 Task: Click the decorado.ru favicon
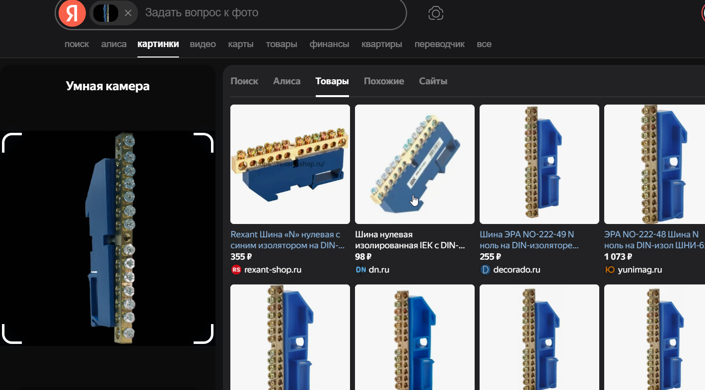(x=485, y=270)
